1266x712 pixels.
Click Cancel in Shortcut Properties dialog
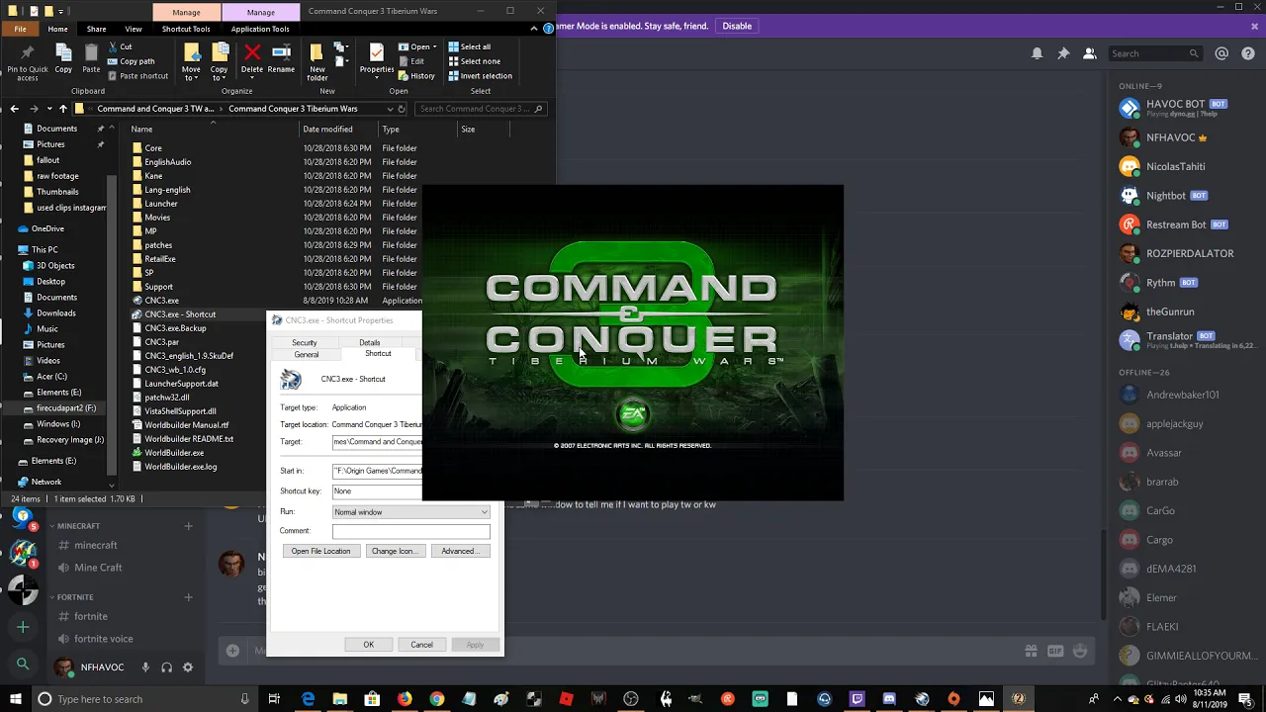coord(421,645)
